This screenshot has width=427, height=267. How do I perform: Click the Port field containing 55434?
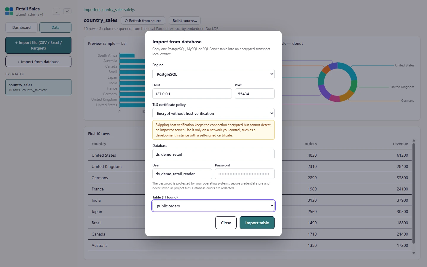(x=255, y=94)
